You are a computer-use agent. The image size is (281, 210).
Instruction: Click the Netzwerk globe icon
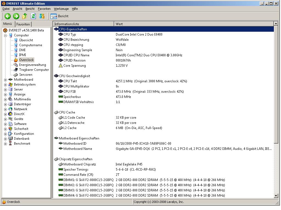click(11, 109)
